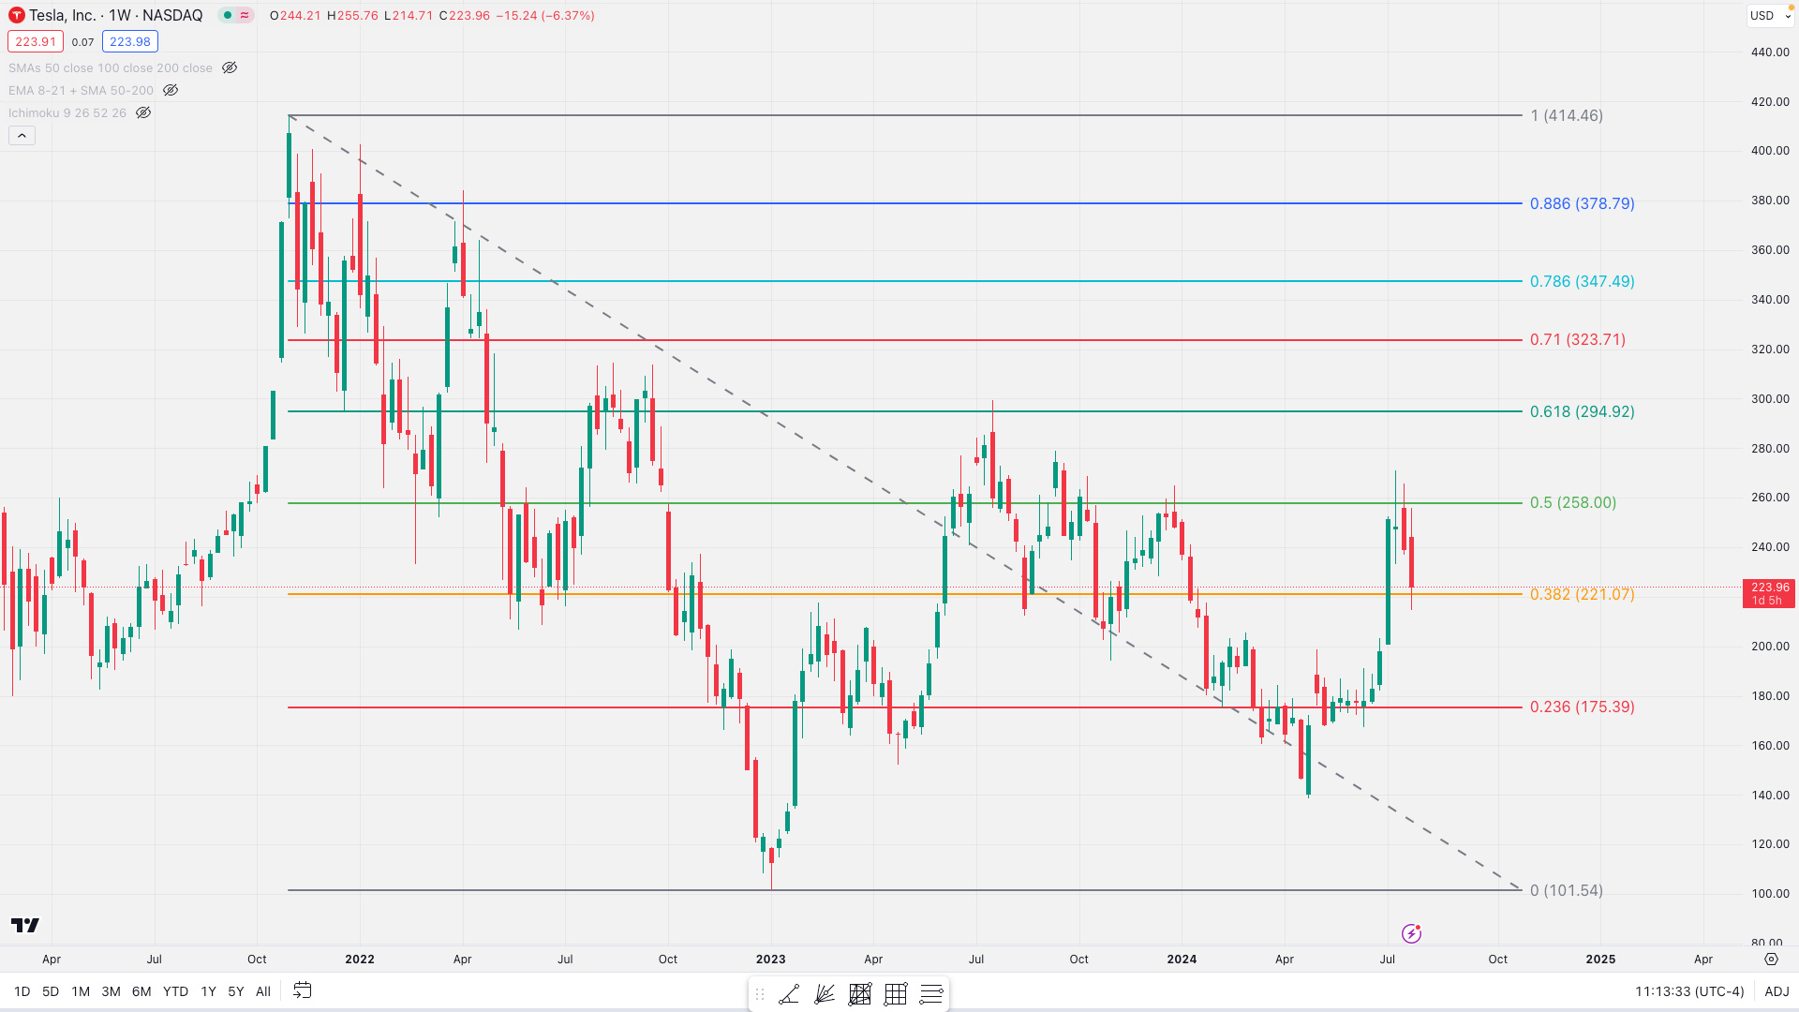Open the Fixed Range grid tool
The height and width of the screenshot is (1012, 1799).
(x=895, y=994)
